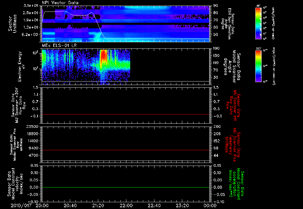Screen dimensions: 303x209
Task: Select the "50" sun elevation tick value
Action: pyautogui.click(x=216, y=35)
